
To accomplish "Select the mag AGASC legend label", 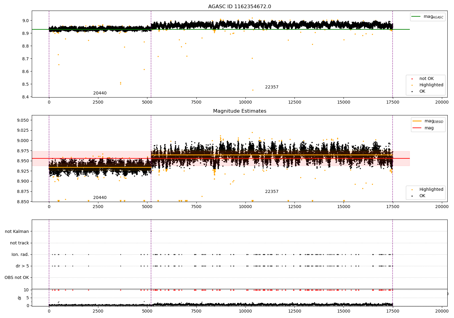I will [433, 17].
